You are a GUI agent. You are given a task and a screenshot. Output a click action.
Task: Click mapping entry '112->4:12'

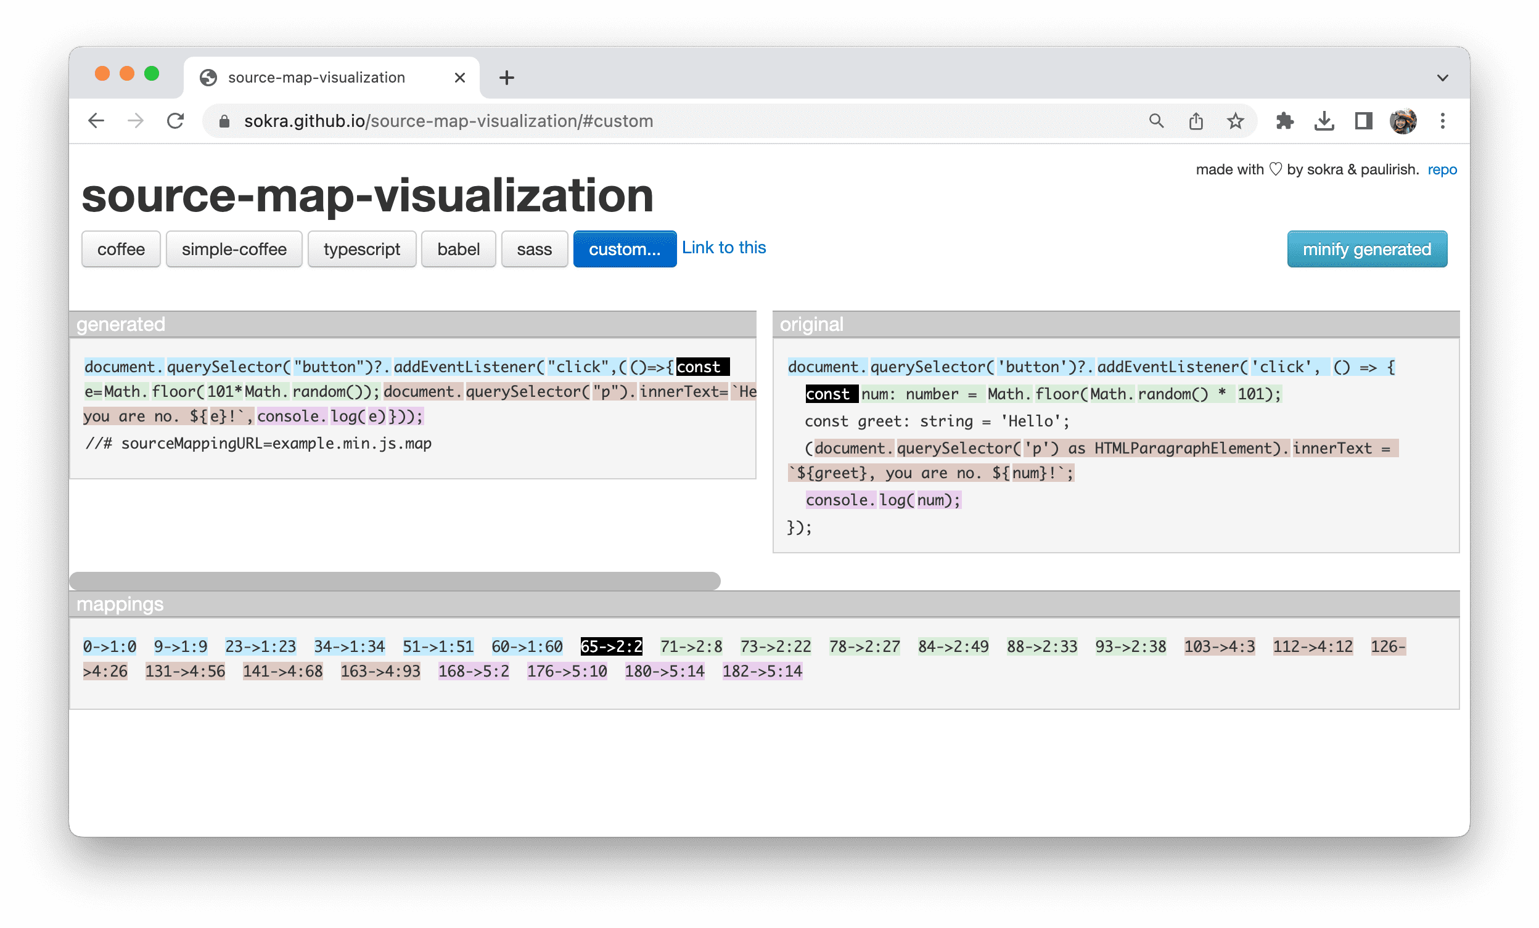[1309, 646]
